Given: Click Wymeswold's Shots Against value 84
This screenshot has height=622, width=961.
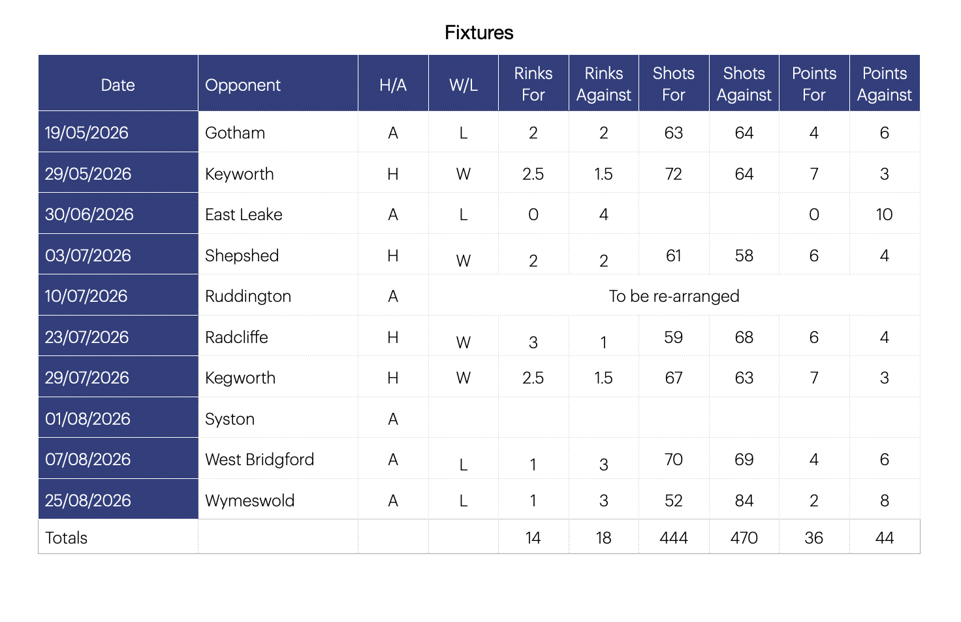Looking at the screenshot, I should pos(744,500).
